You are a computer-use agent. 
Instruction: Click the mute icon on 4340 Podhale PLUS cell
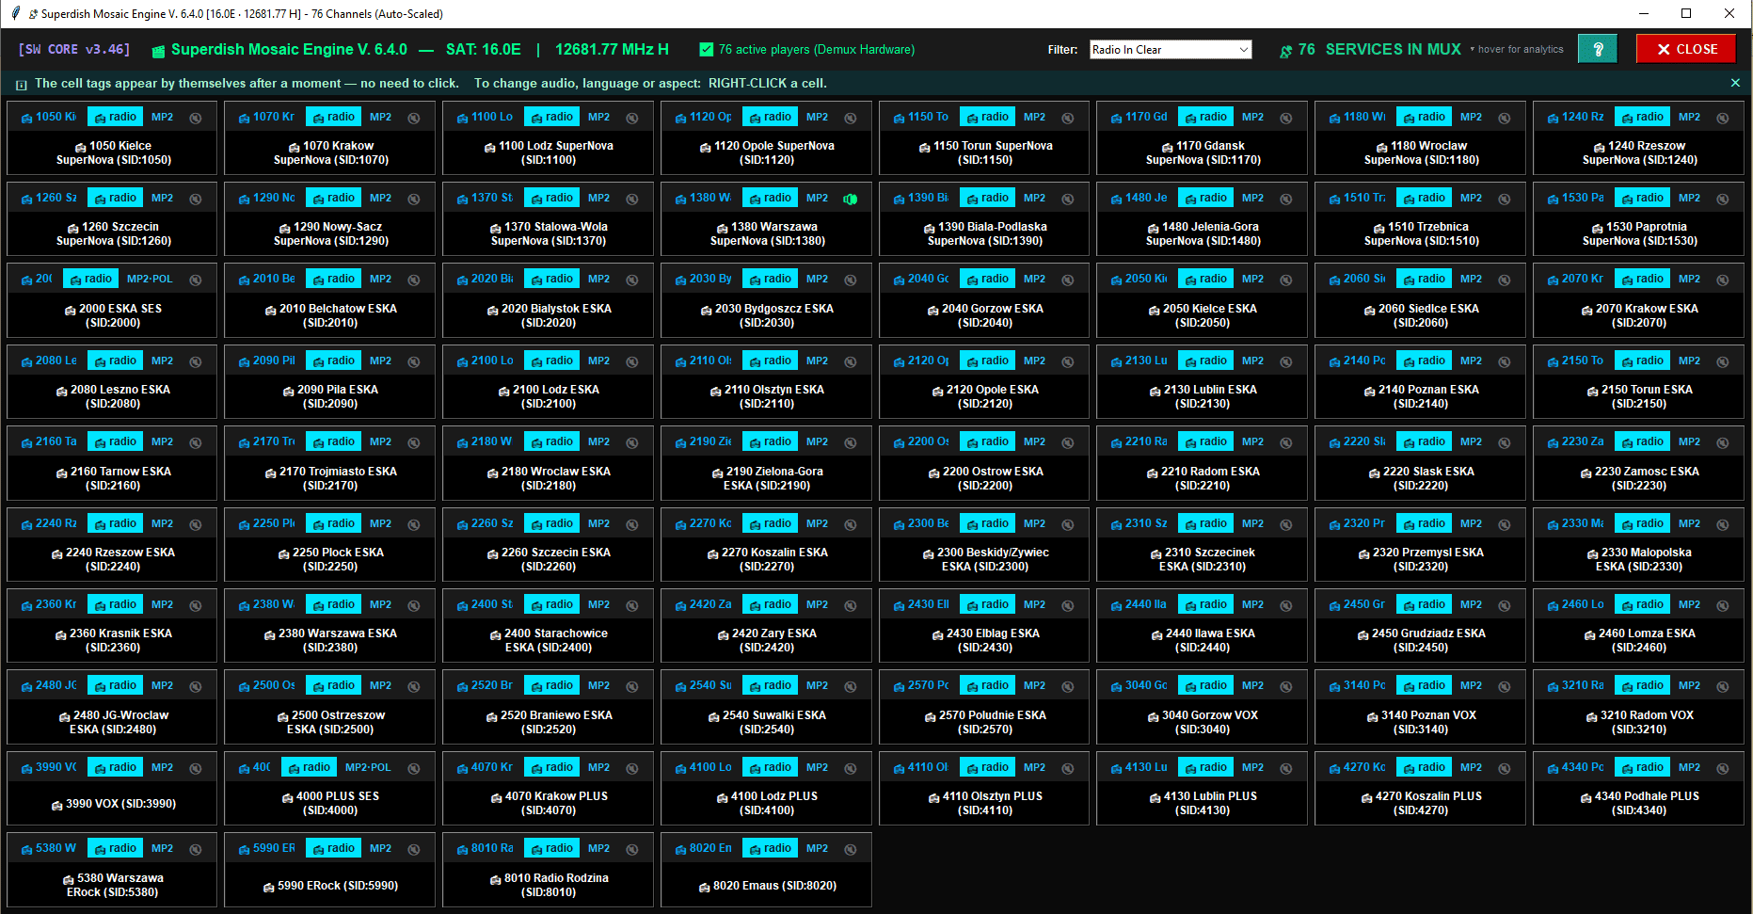point(1723,768)
